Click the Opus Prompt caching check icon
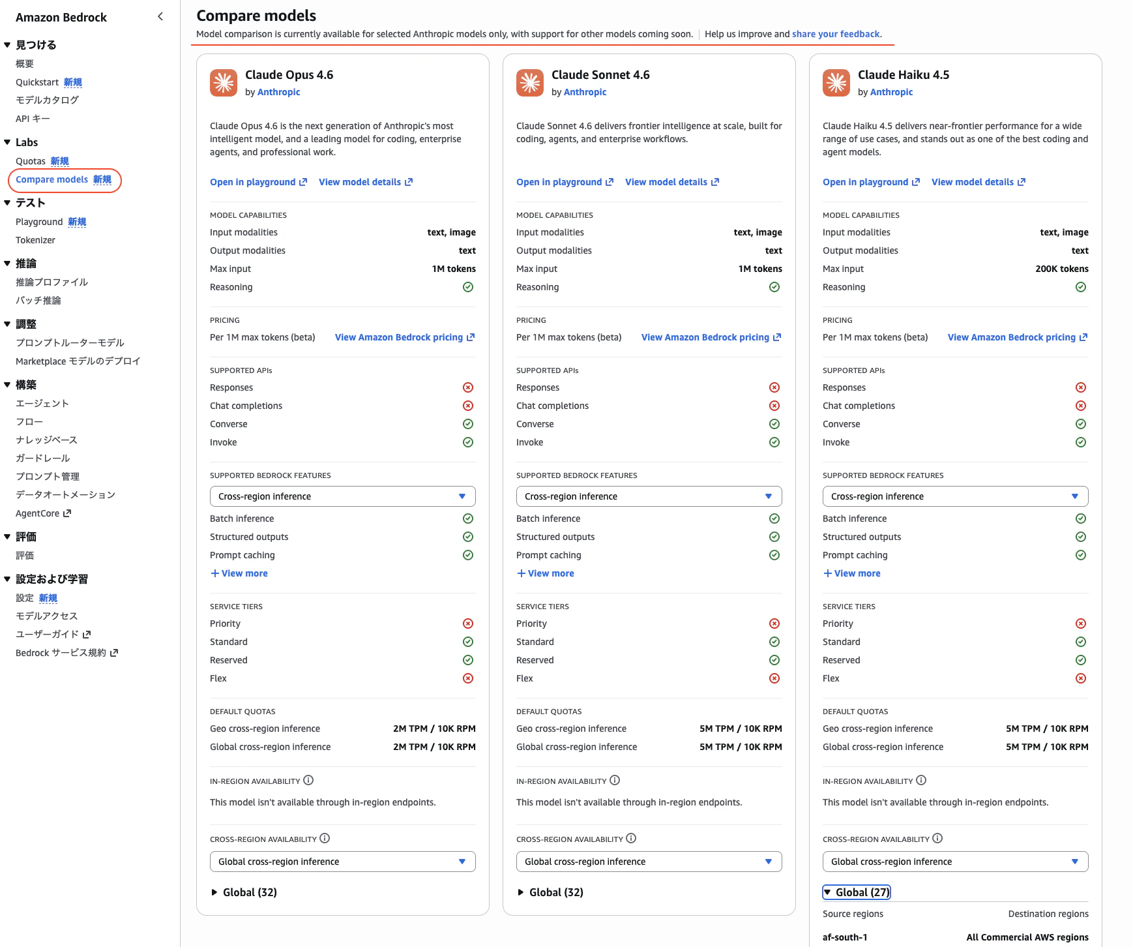Image resolution: width=1133 pixels, height=947 pixels. 468,555
